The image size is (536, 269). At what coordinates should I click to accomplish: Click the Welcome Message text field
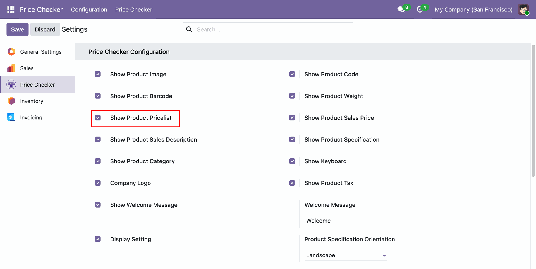(x=346, y=221)
